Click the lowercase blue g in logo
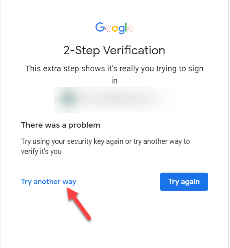 [122, 30]
